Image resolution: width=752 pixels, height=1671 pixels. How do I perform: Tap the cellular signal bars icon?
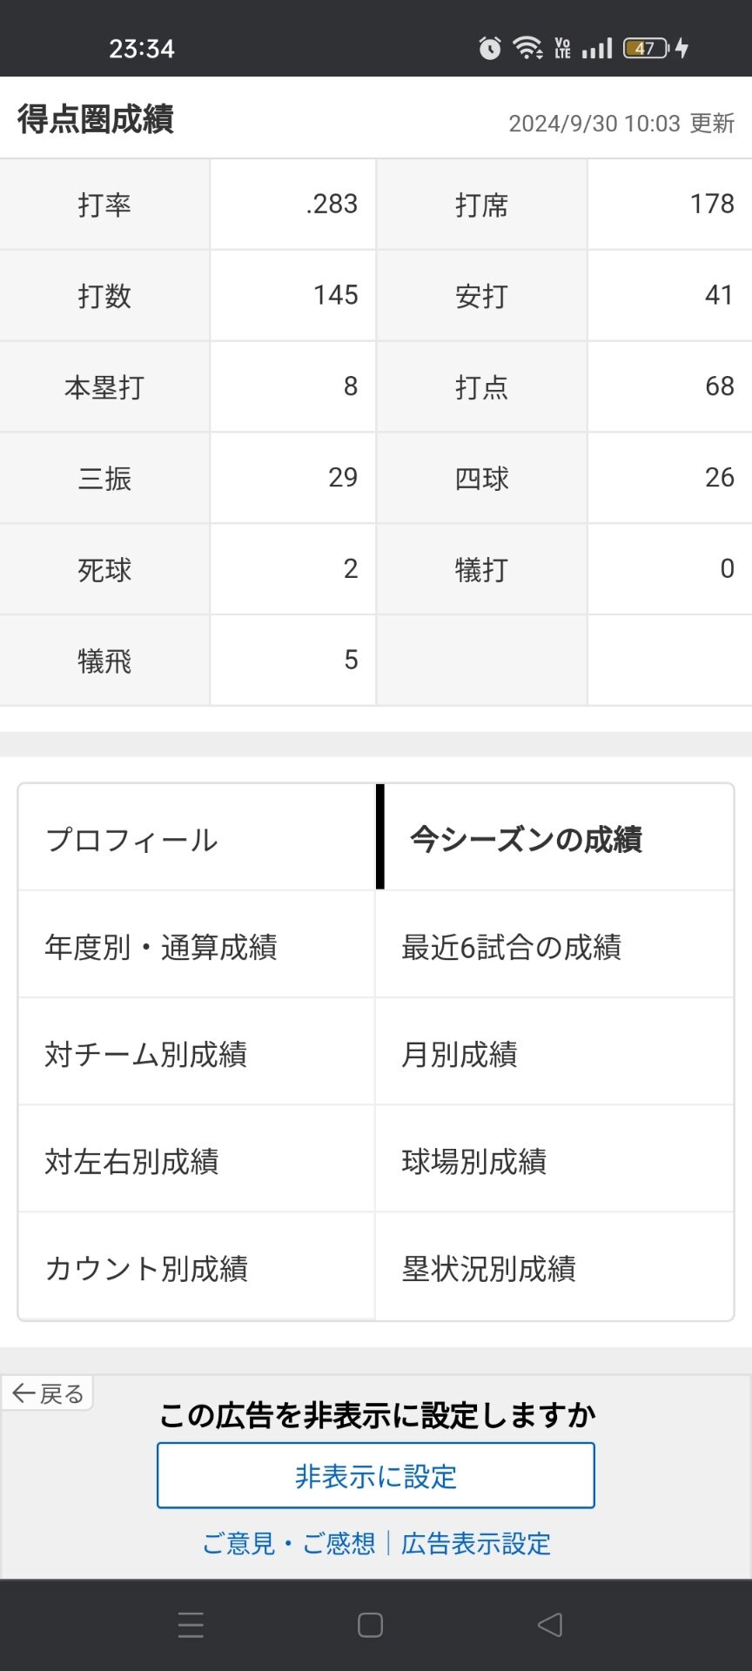click(x=597, y=48)
